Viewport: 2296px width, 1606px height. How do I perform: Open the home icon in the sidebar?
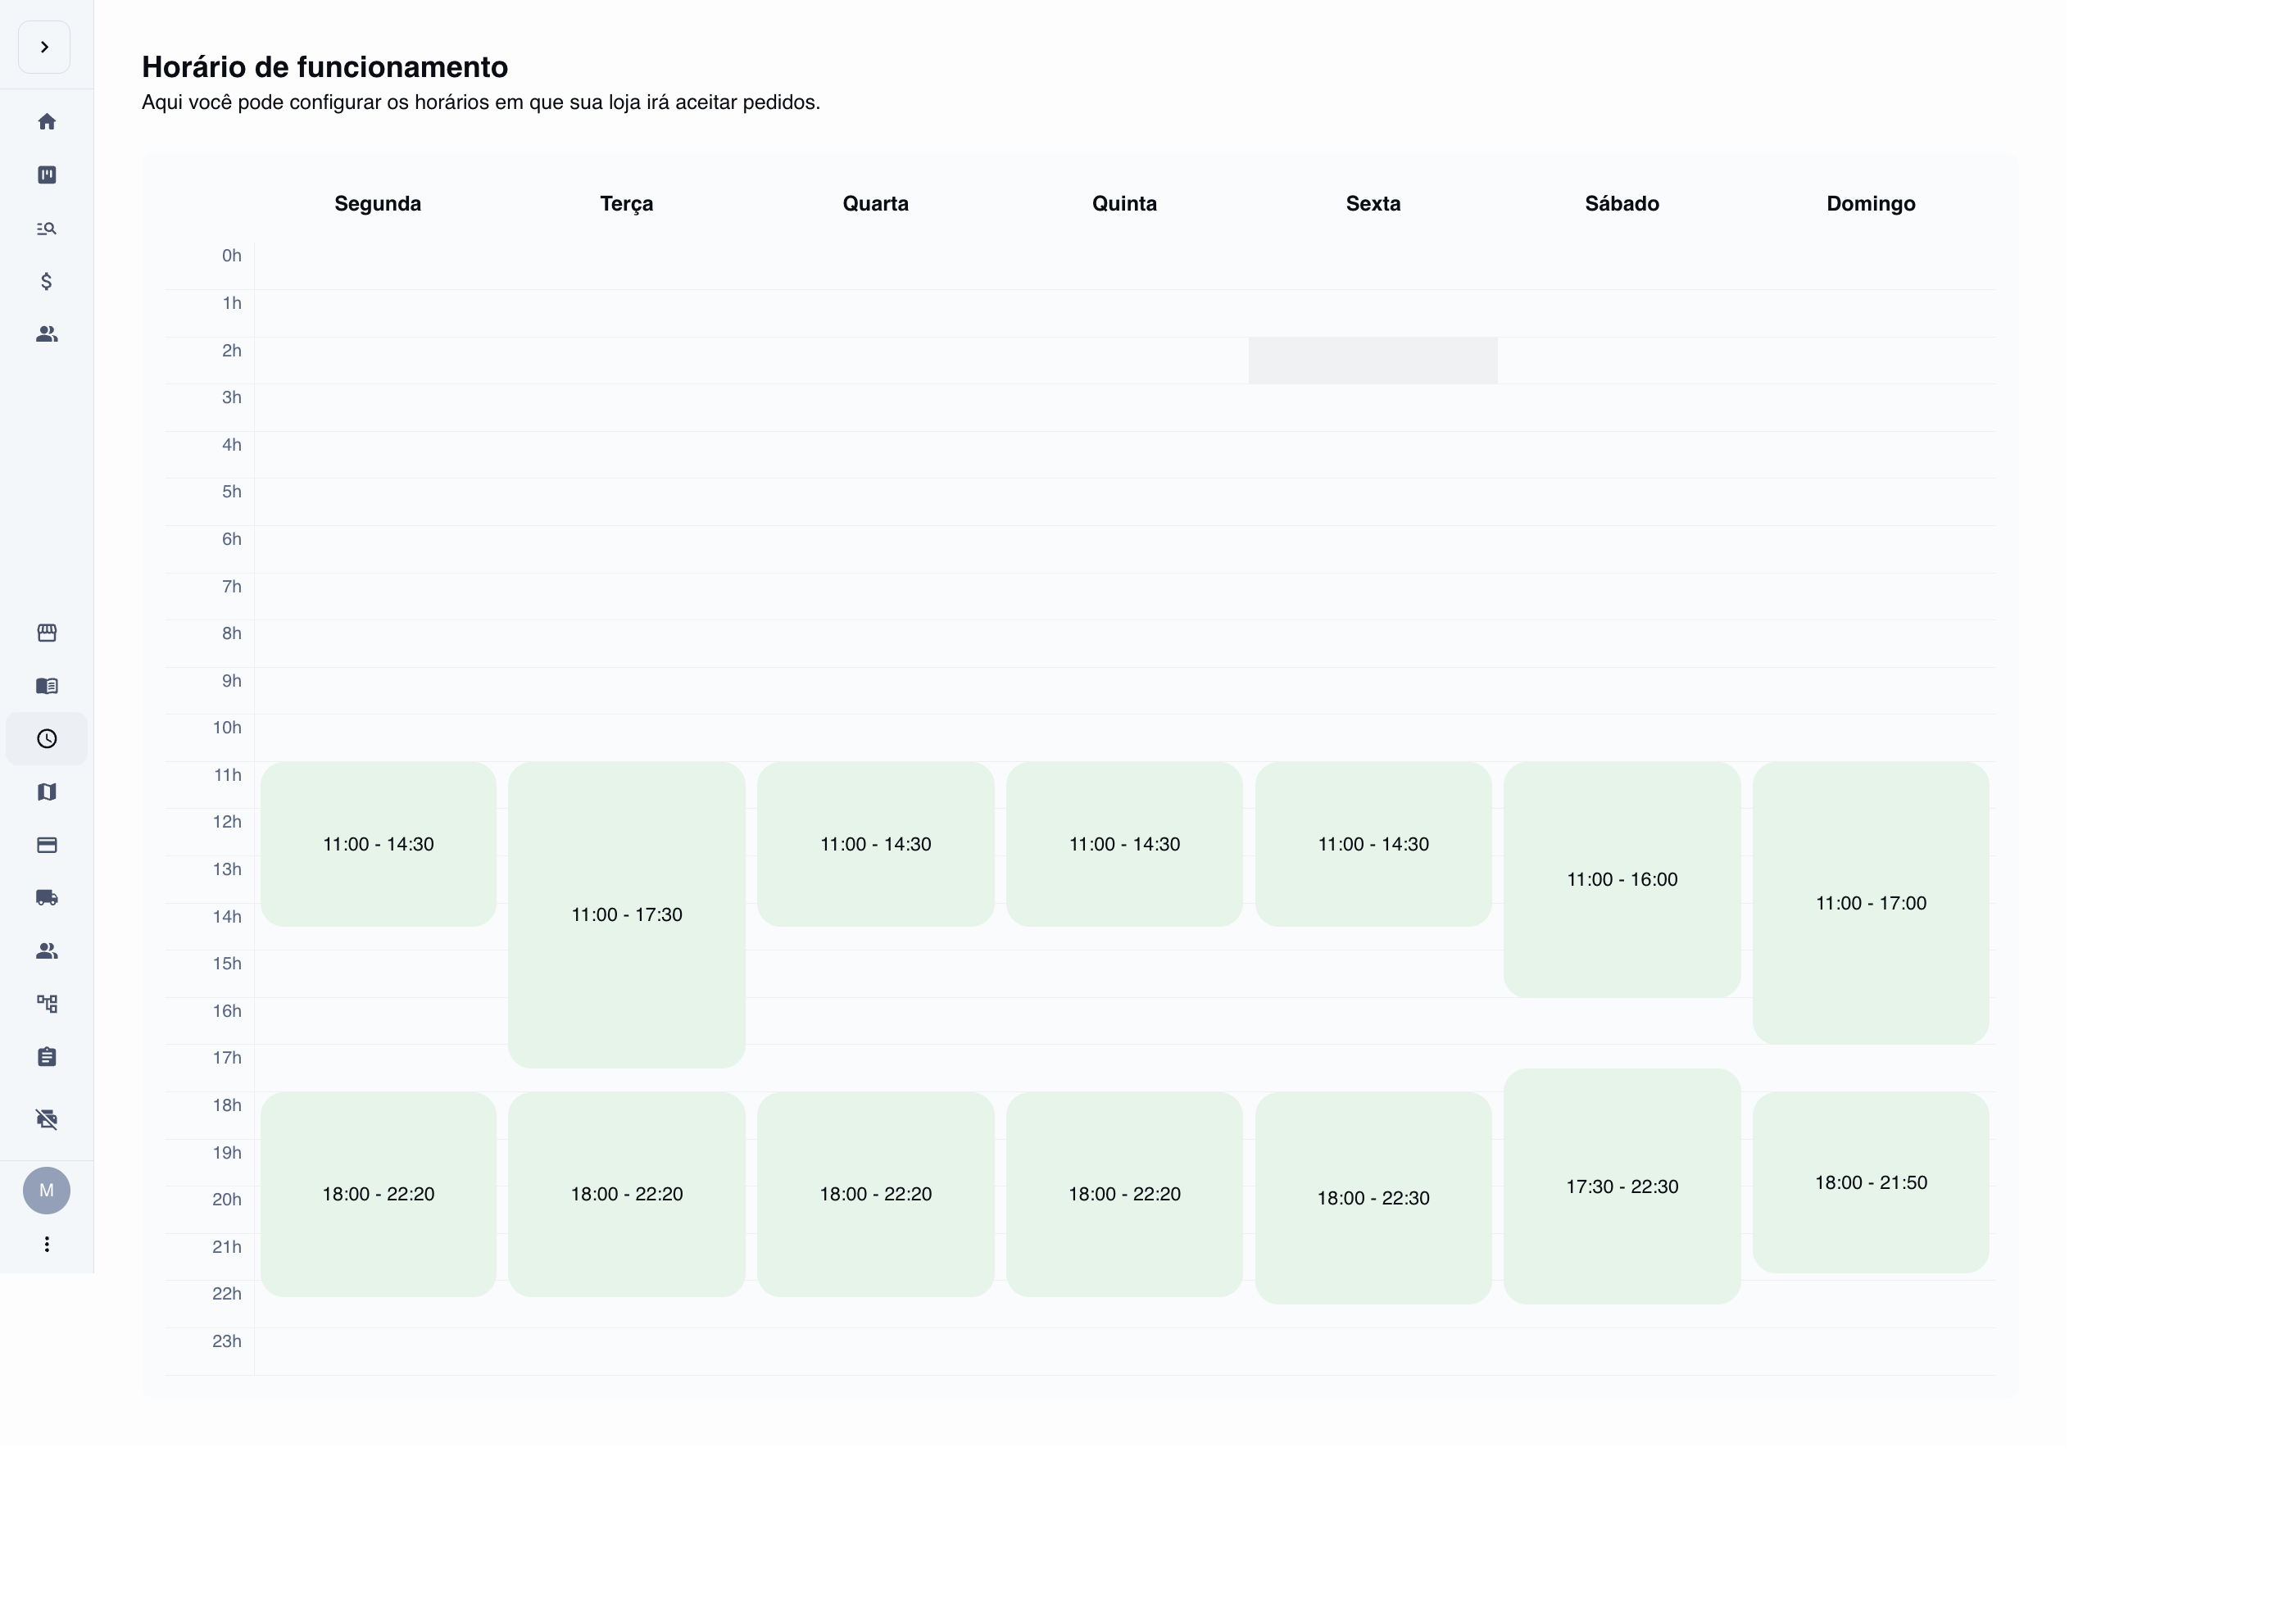(x=46, y=122)
